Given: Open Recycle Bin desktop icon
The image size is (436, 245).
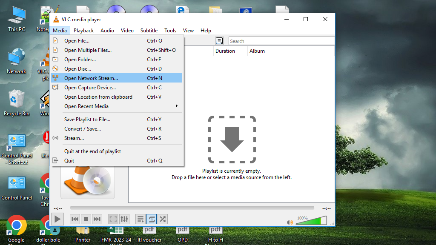Looking at the screenshot, I should coord(17,103).
